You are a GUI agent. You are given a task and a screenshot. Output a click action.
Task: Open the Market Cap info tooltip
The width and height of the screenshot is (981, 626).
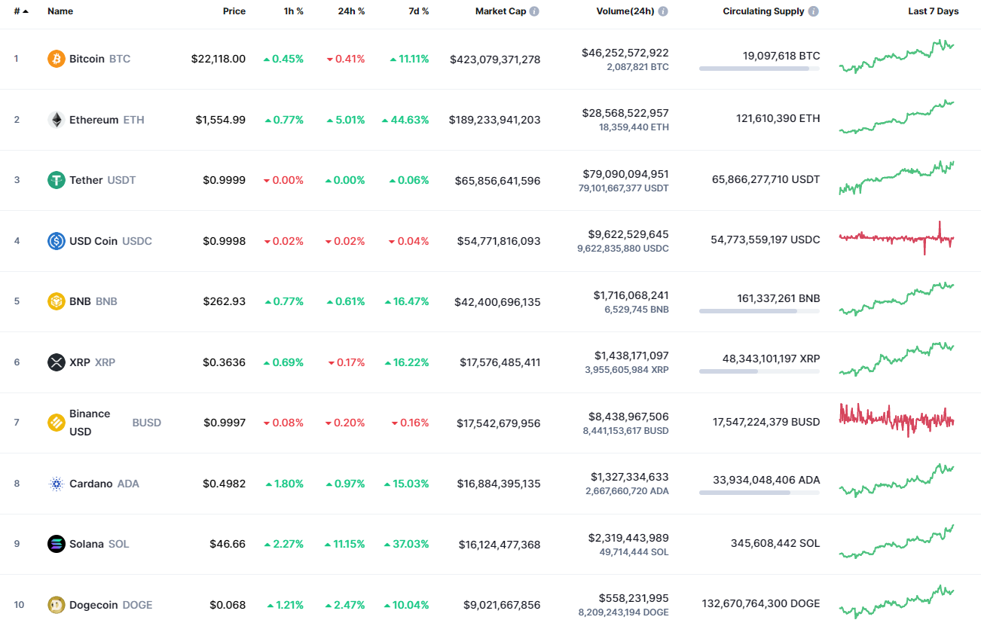(533, 11)
